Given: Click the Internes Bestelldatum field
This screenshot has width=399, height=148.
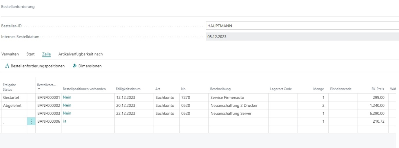Looking at the screenshot, I should coord(301,37).
